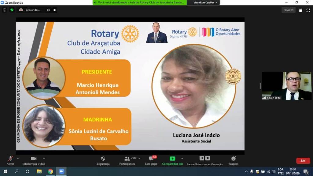Click the green Compartilhar tela icon
This screenshot has width=313, height=176.
[172, 159]
